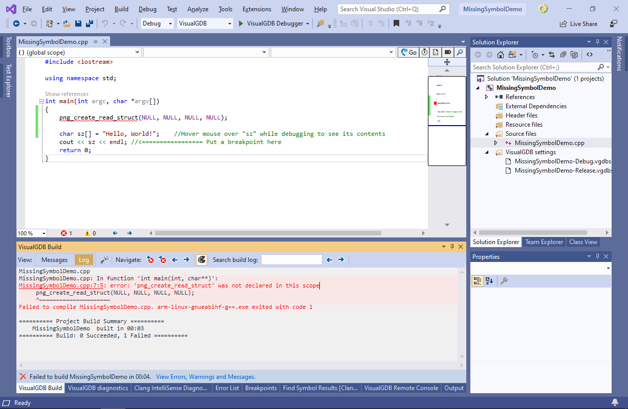
Task: Open the VisualGDB platform dropdown
Action: click(205, 23)
